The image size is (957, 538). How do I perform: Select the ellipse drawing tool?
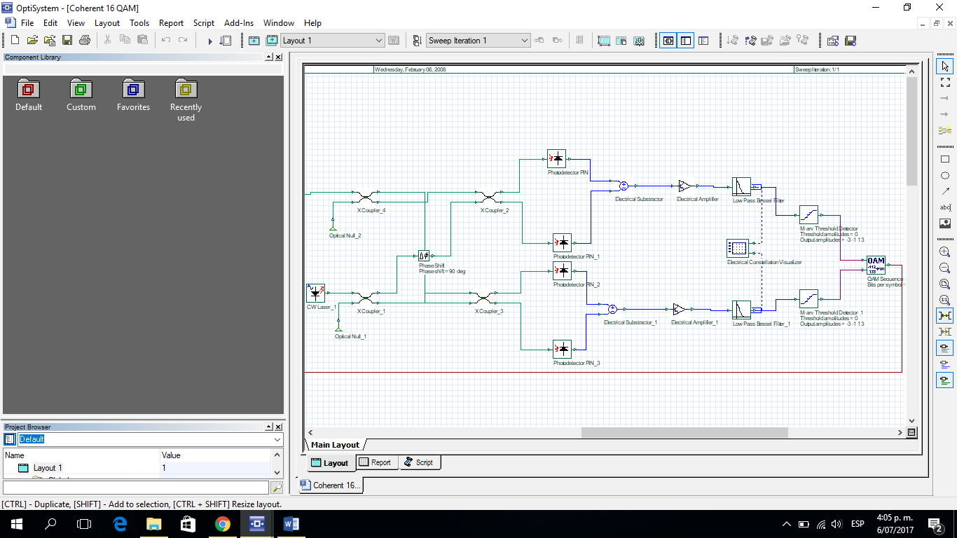coord(945,176)
